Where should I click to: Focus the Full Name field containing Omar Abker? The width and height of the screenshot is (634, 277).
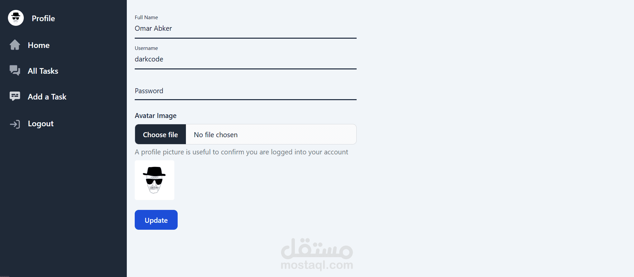[246, 29]
